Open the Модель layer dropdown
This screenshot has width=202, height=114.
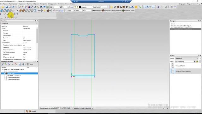click(x=92, y=7)
